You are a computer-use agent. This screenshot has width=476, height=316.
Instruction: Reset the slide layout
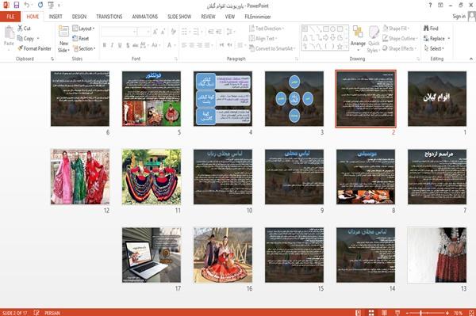(x=81, y=39)
